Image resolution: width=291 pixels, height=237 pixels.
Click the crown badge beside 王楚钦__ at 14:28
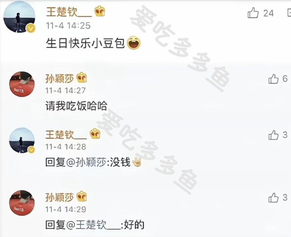(x=95, y=134)
